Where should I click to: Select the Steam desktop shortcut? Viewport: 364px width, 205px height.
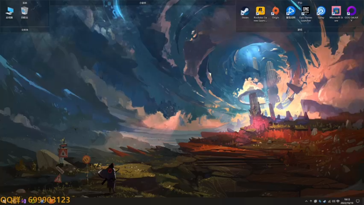(x=245, y=13)
